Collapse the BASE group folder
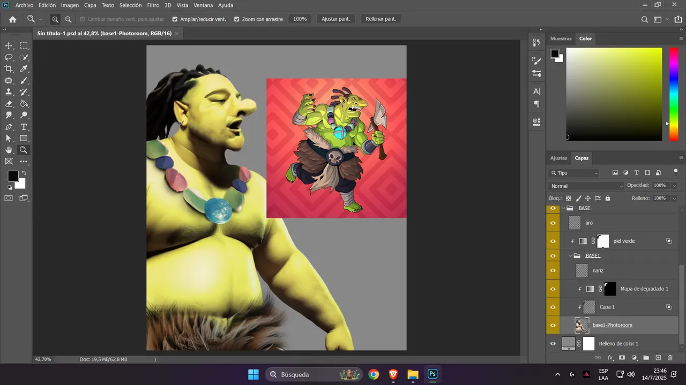 pyautogui.click(x=563, y=208)
